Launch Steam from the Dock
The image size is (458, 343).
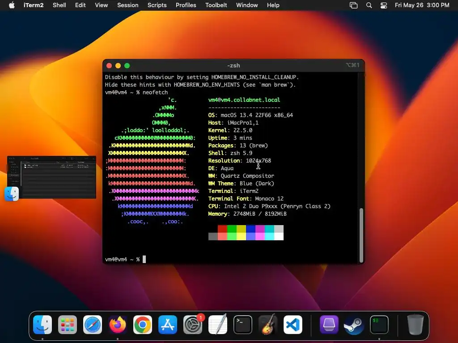click(354, 324)
